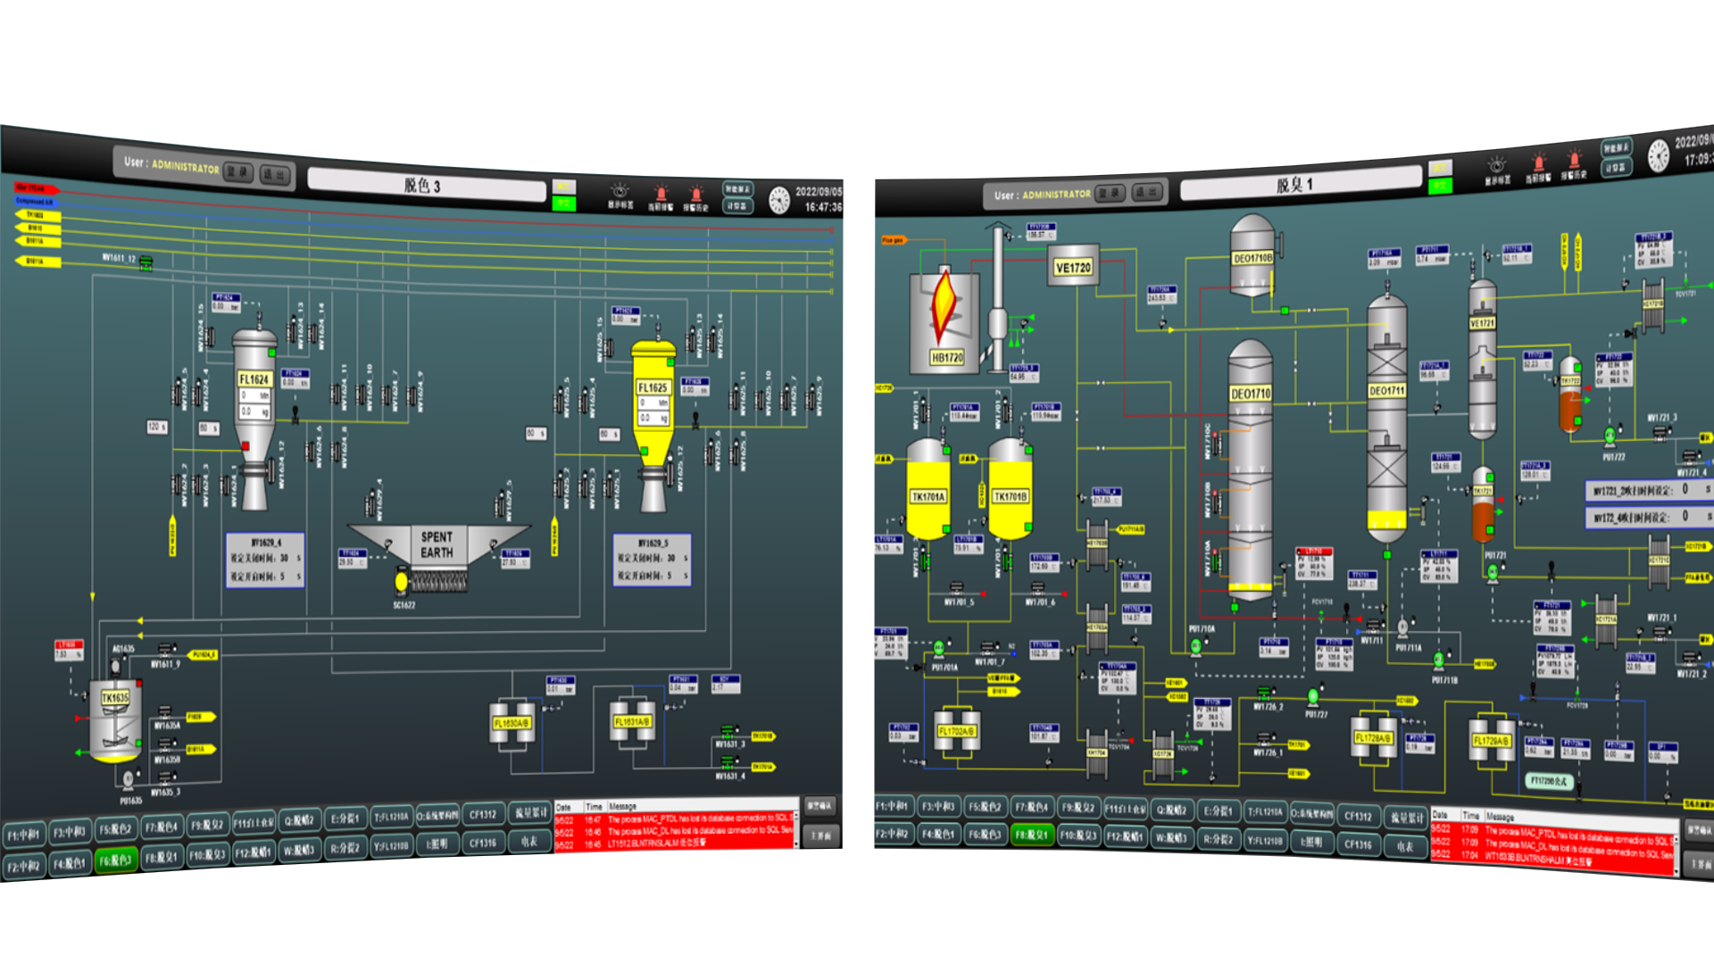The width and height of the screenshot is (1714, 964).
Task: Click the MV1629_4 timer setting panel
Action: tap(265, 560)
